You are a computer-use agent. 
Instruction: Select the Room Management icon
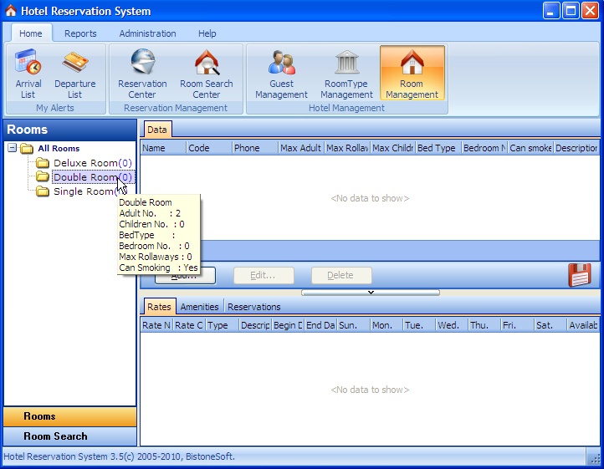tap(412, 74)
